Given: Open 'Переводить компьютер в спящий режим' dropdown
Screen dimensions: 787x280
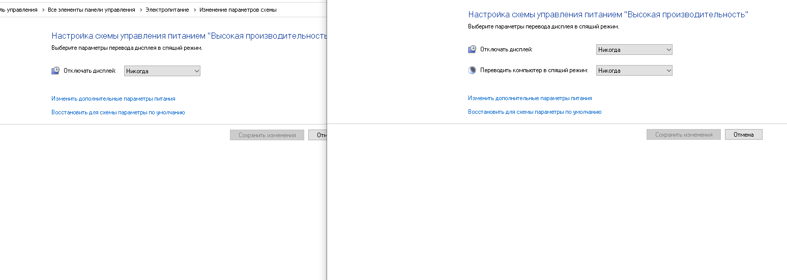Looking at the screenshot, I should 634,71.
